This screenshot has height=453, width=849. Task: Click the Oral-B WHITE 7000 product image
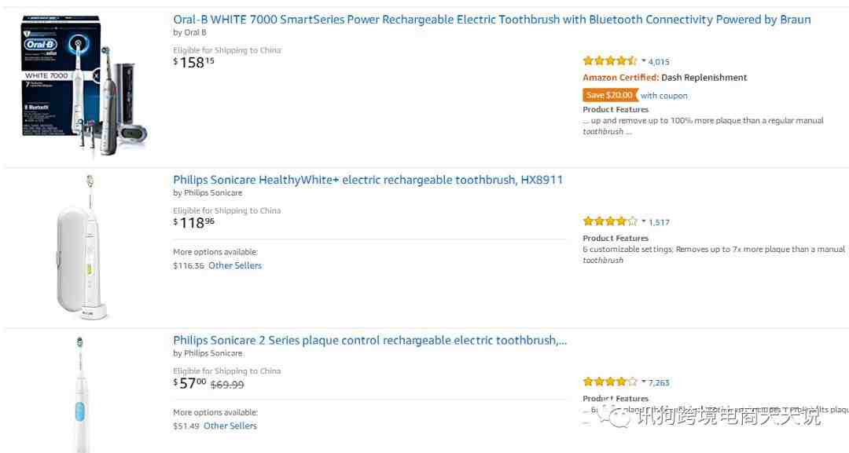pyautogui.click(x=84, y=87)
